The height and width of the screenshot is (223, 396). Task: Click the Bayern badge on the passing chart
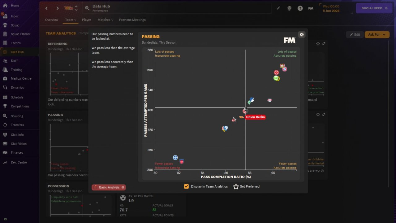coord(285,69)
